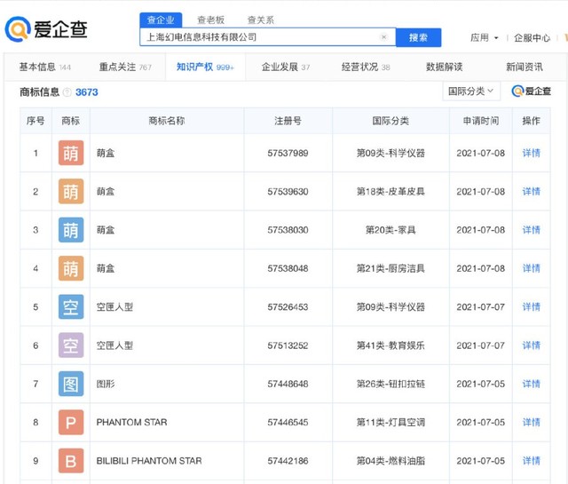The image size is (568, 484).
Task: Click the 空匣人型 name in row 5
Action: tap(114, 307)
